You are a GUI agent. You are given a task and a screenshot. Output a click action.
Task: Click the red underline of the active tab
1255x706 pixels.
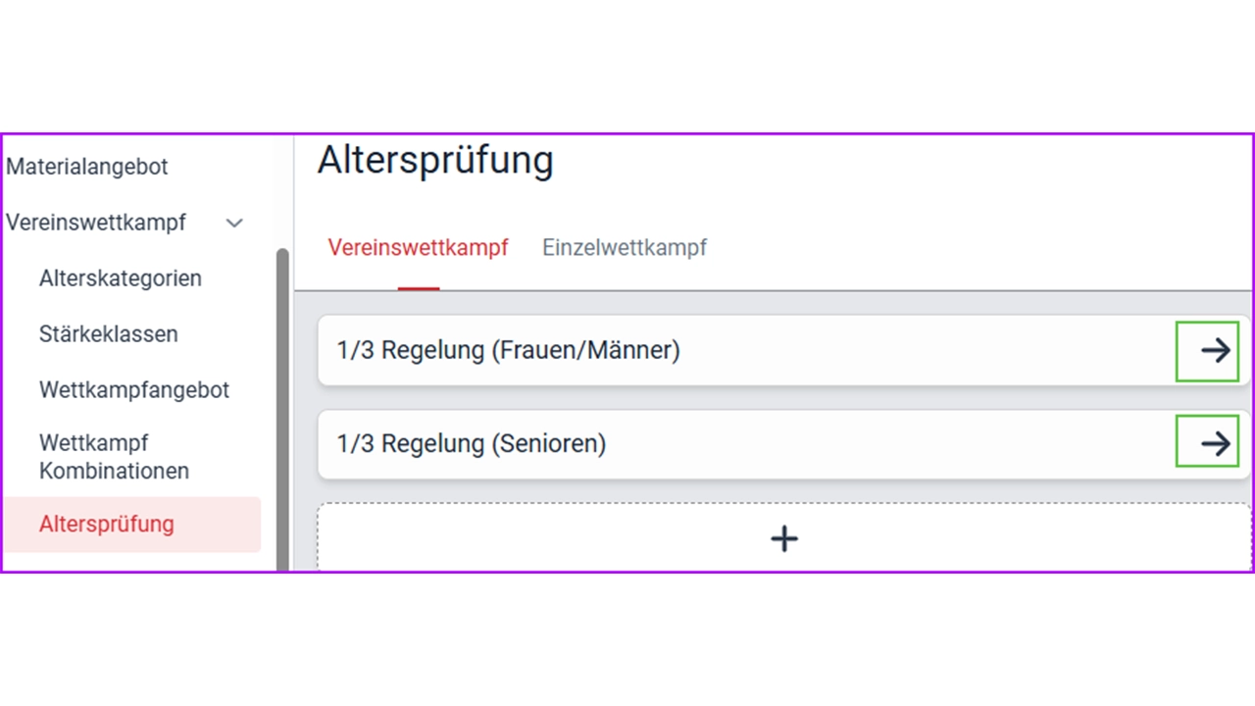tap(419, 288)
